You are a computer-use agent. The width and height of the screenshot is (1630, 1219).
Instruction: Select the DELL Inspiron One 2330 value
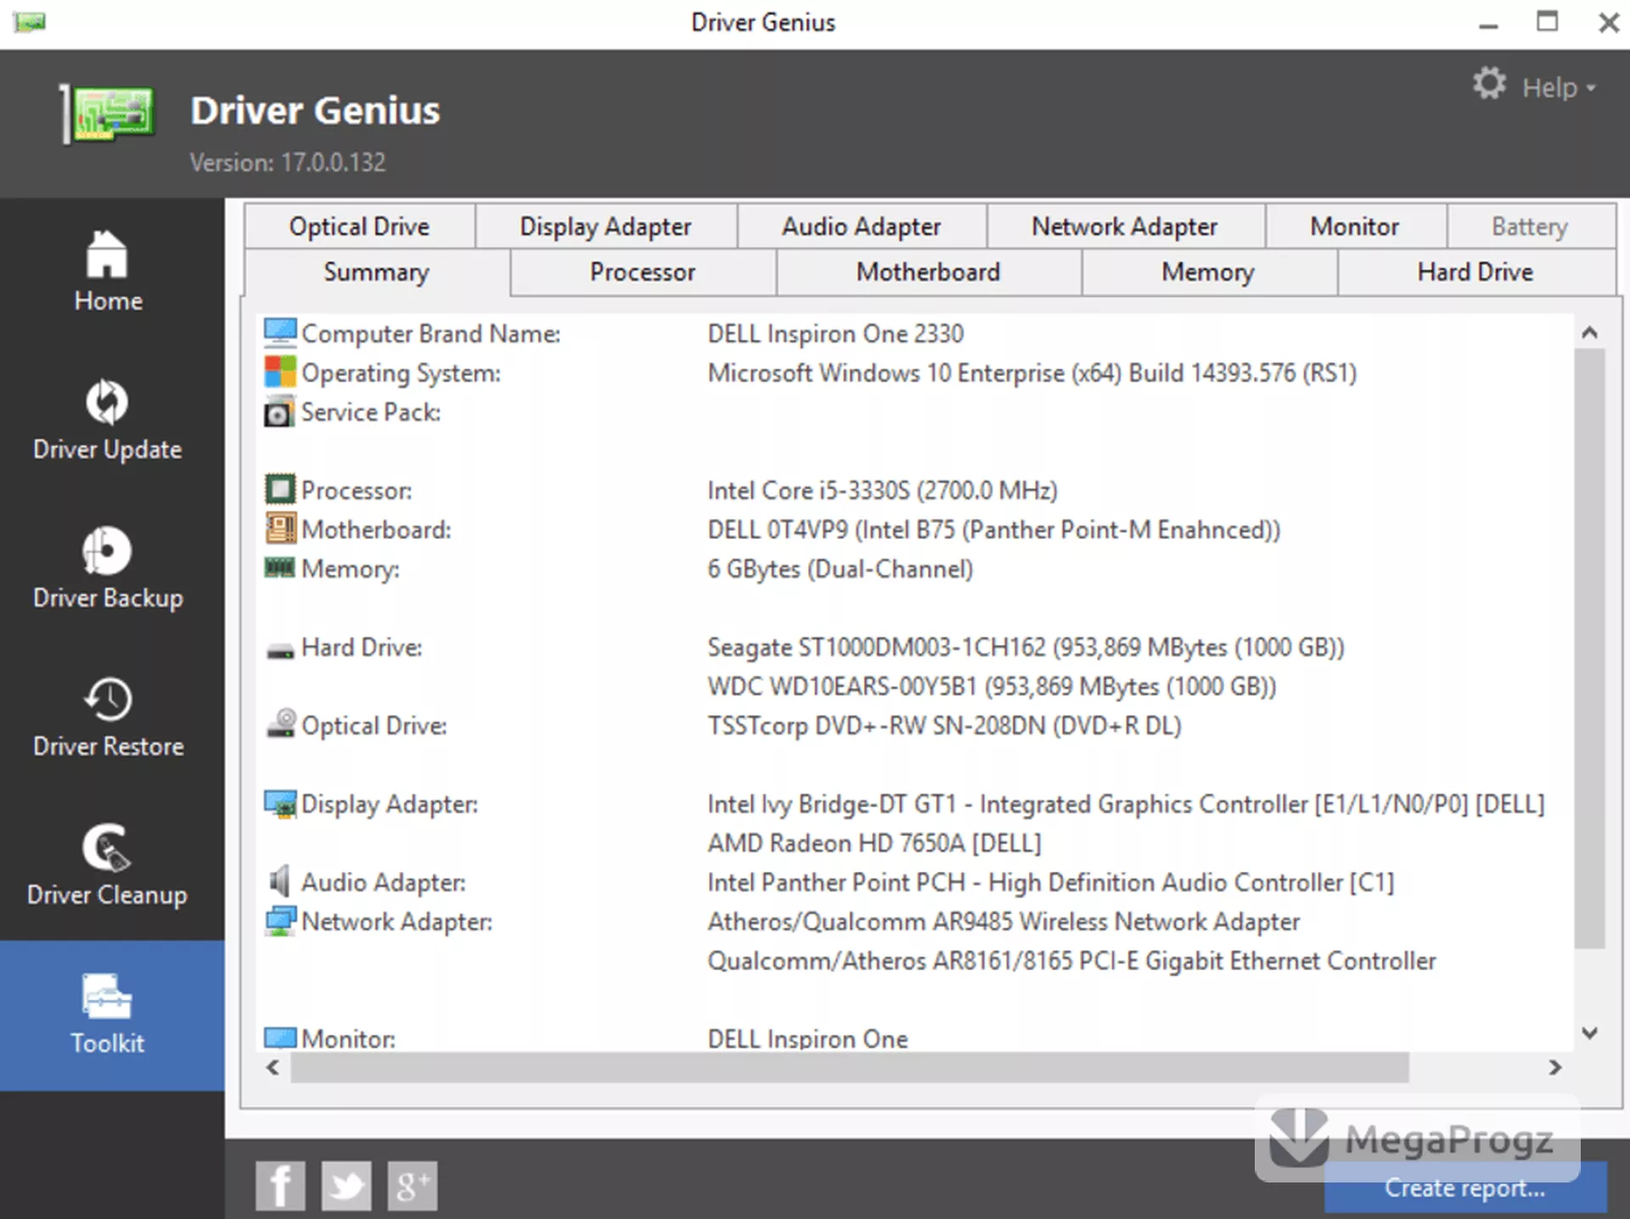coord(835,334)
